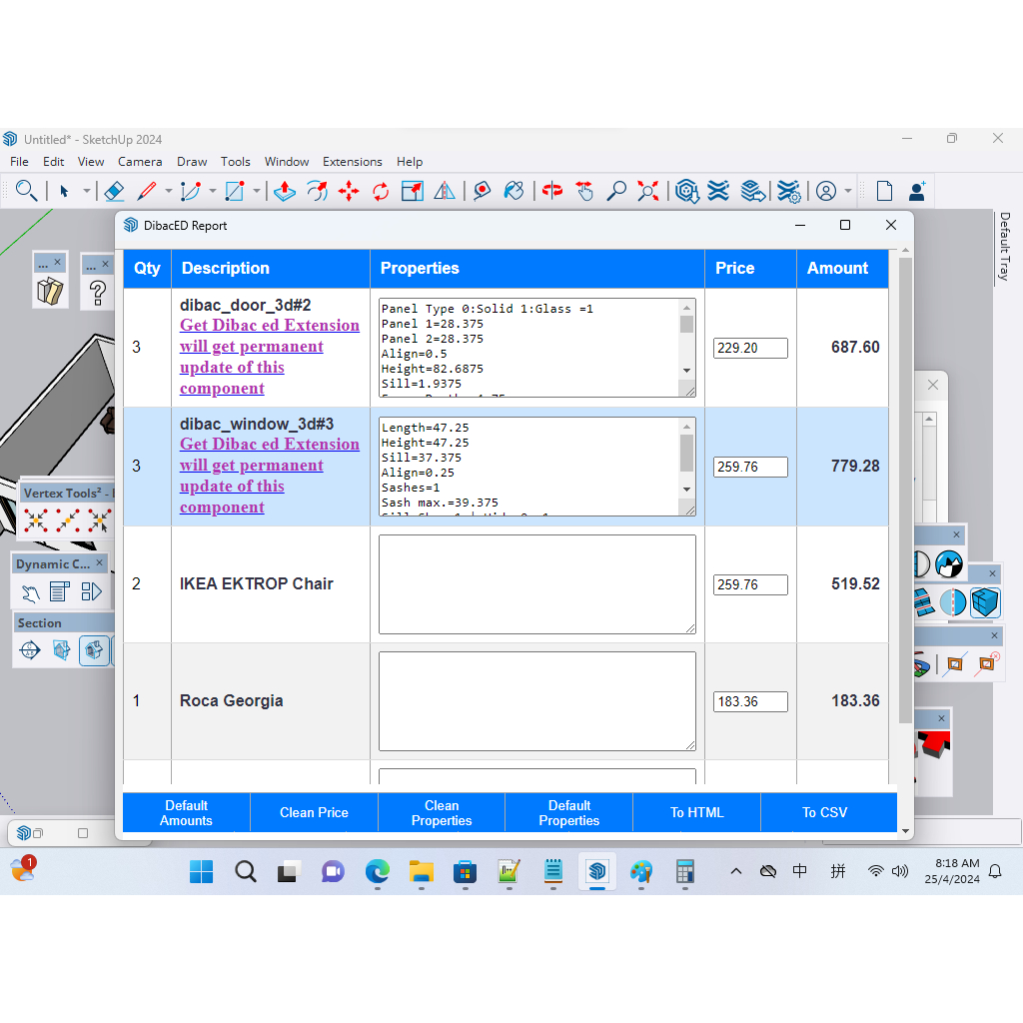Click Clean Properties button
This screenshot has height=1023, width=1023.
[442, 812]
